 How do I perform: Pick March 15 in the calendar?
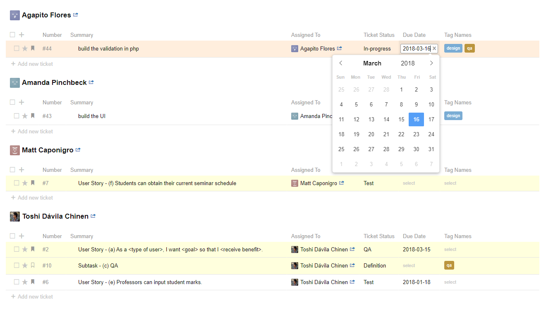coord(401,119)
